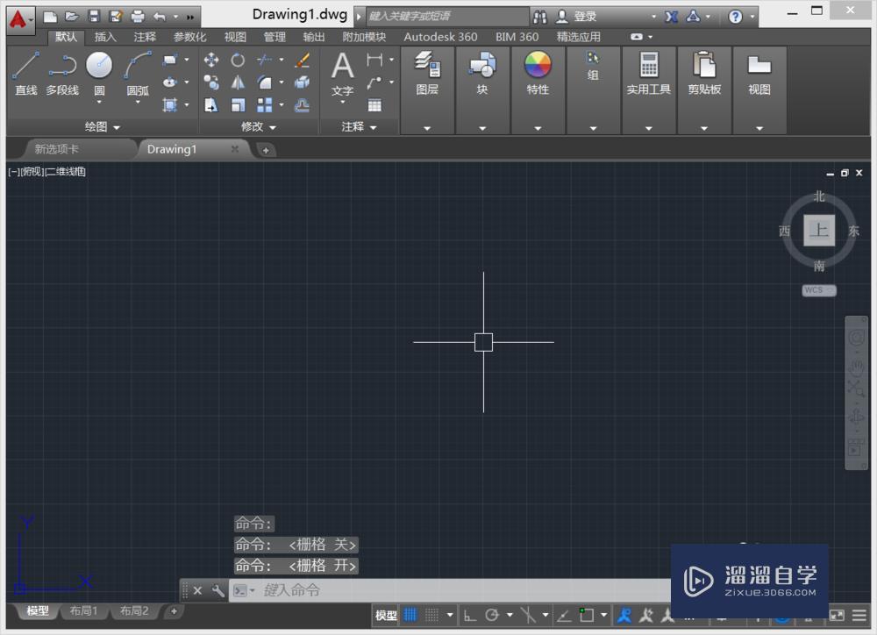
Task: Select the Rotate tool in 修改 panel
Action: click(x=237, y=61)
